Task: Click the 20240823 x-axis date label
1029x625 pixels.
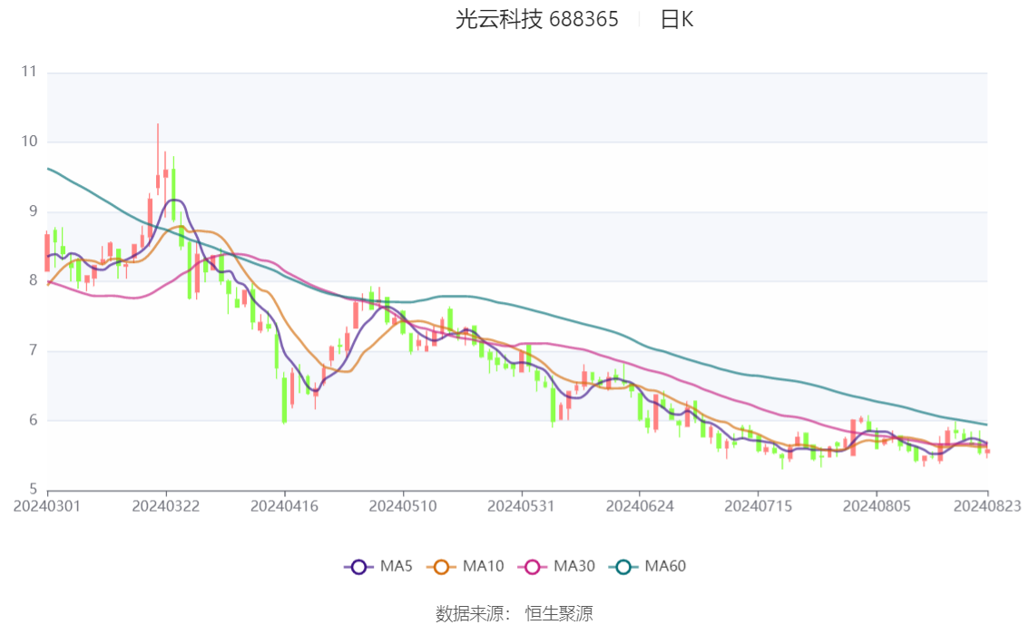Action: [x=987, y=506]
